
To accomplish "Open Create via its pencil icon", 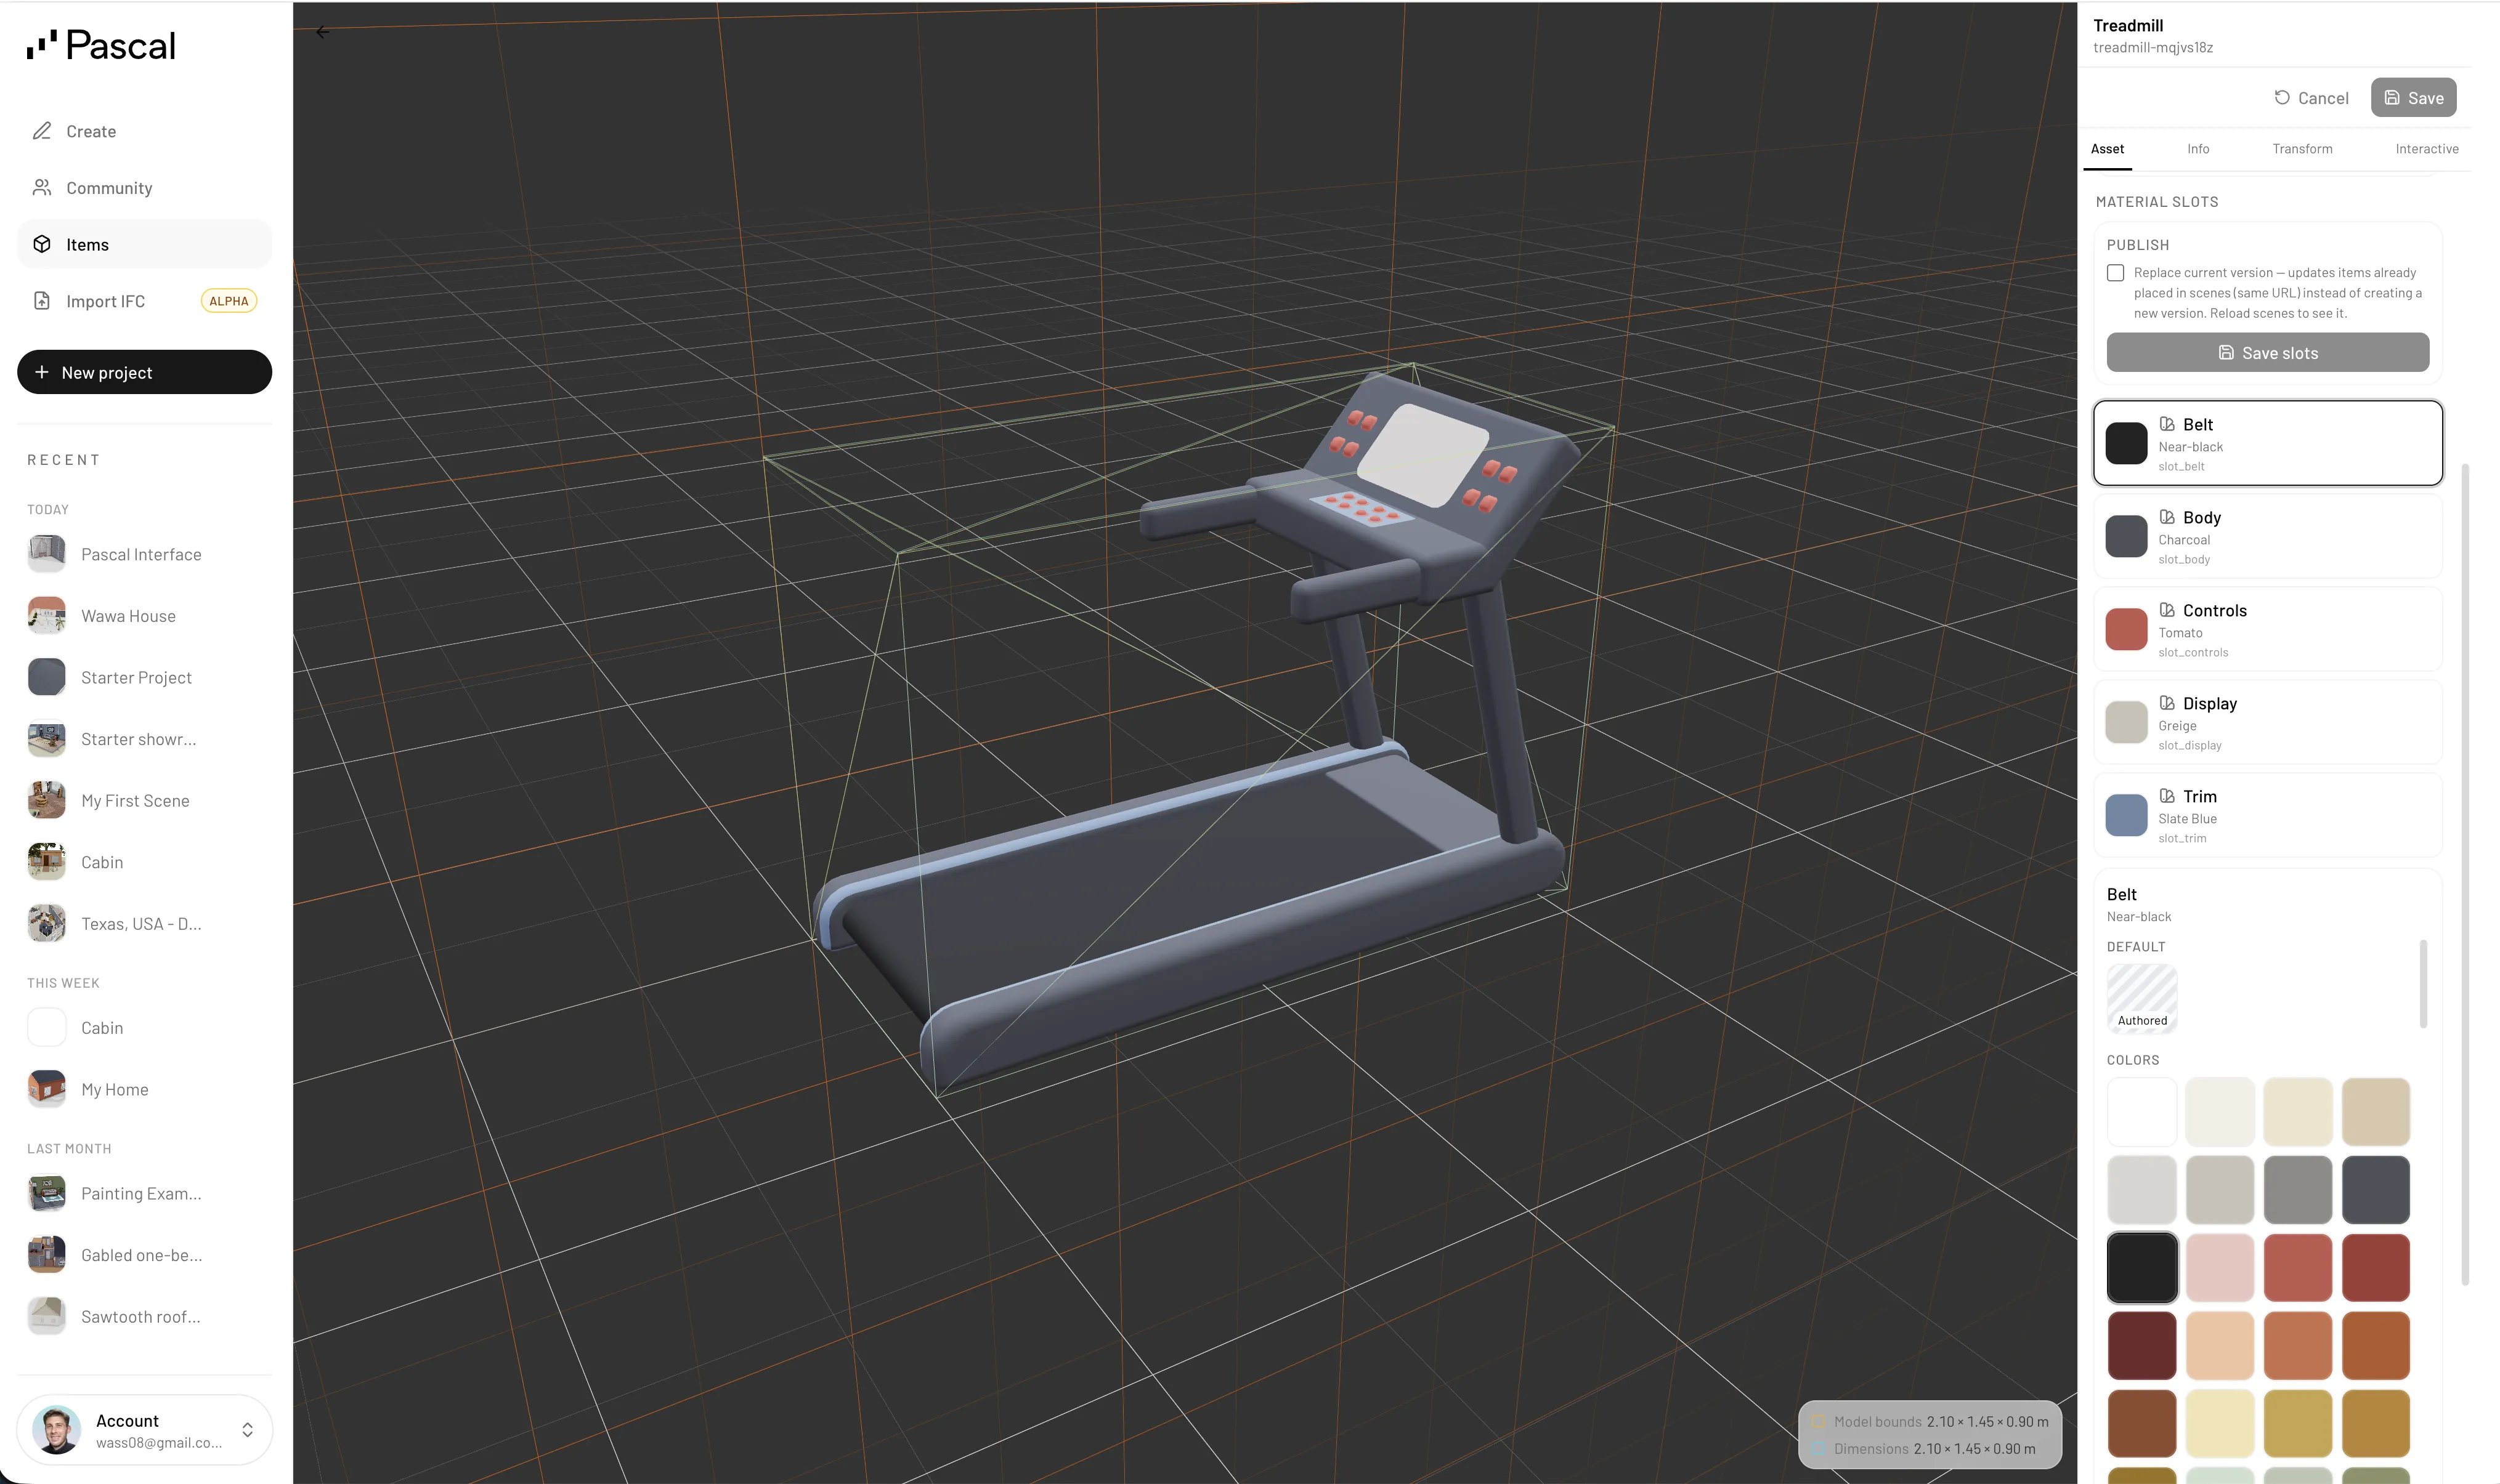I will coord(42,131).
